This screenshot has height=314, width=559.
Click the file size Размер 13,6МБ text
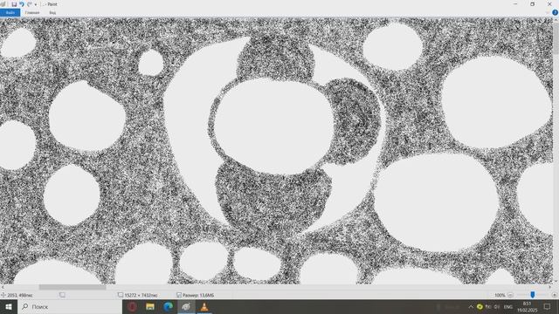coord(198,295)
